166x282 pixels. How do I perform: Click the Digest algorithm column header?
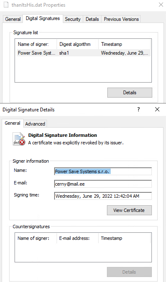tap(77, 44)
